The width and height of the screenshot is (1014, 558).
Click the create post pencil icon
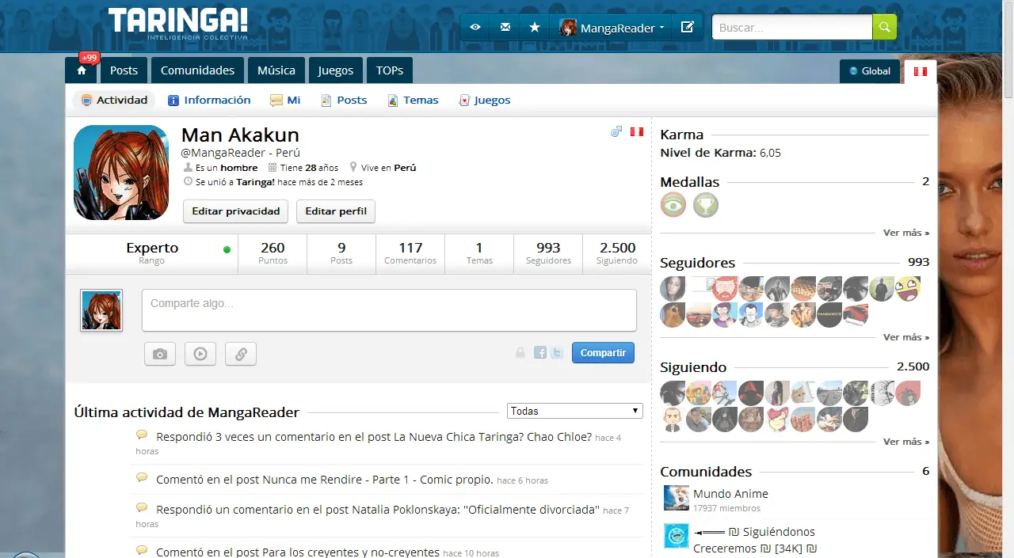click(688, 28)
